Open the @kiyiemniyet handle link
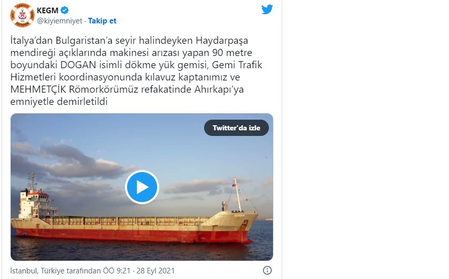Image resolution: width=449 pixels, height=279 pixels. tap(60, 21)
